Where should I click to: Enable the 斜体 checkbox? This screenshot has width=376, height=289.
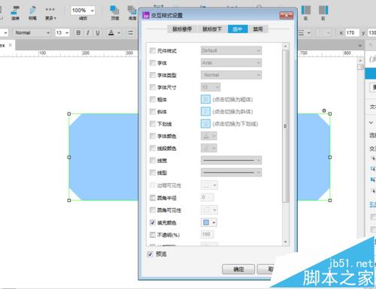pyautogui.click(x=153, y=111)
